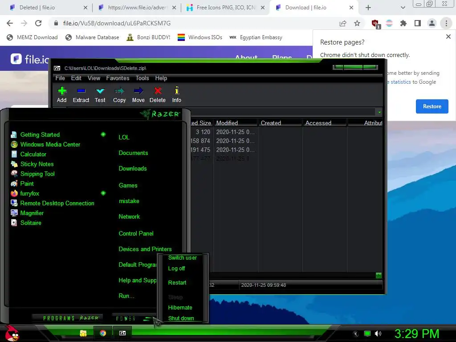
Task: Click the green monitor tray icon
Action: pyautogui.click(x=367, y=334)
